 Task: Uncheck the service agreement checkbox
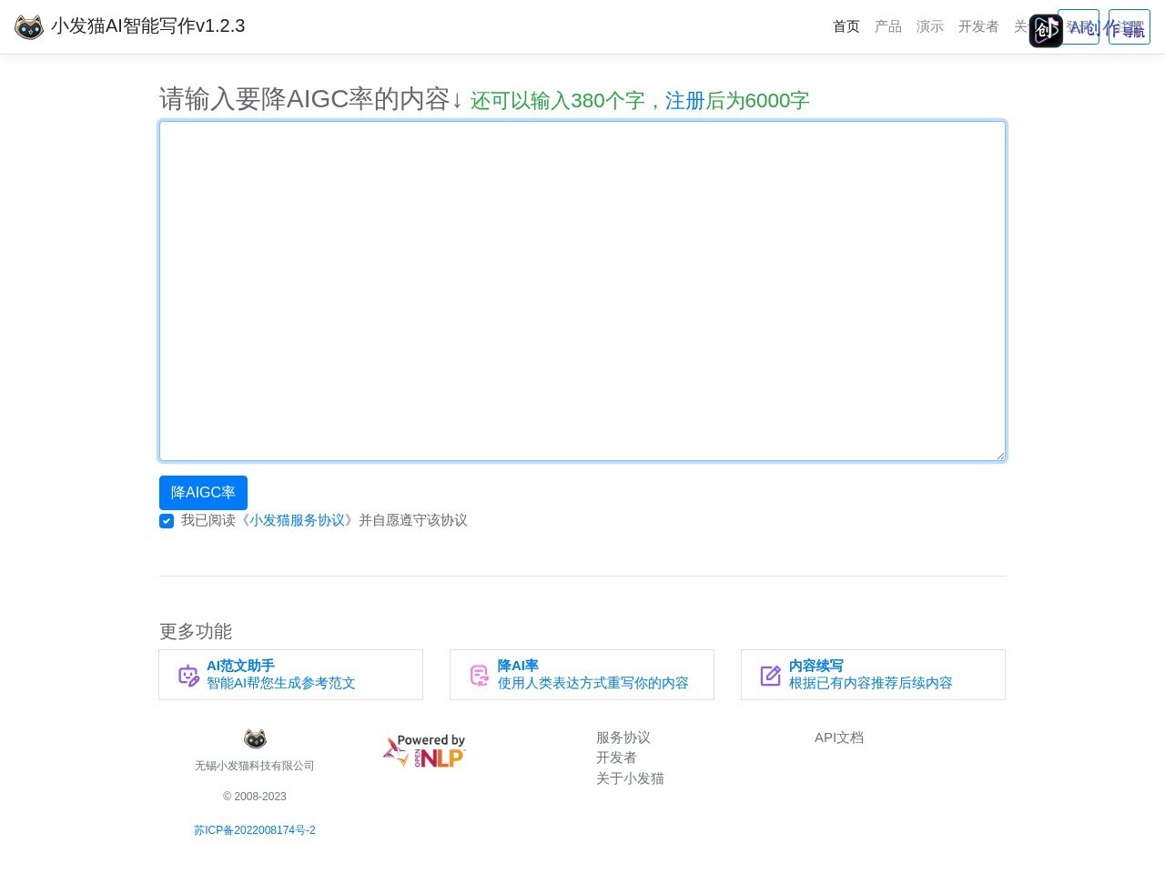[x=167, y=521]
